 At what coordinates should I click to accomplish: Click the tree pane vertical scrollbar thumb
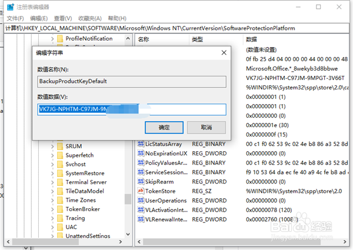pyautogui.click(x=128, y=199)
